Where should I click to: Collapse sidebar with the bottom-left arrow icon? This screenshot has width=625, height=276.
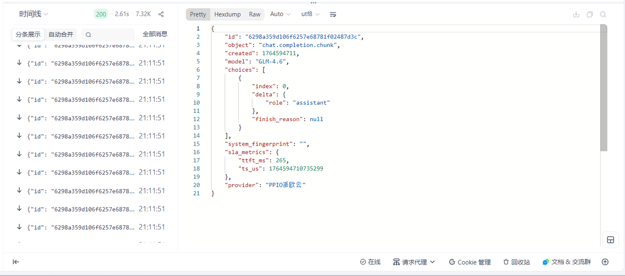point(16,262)
